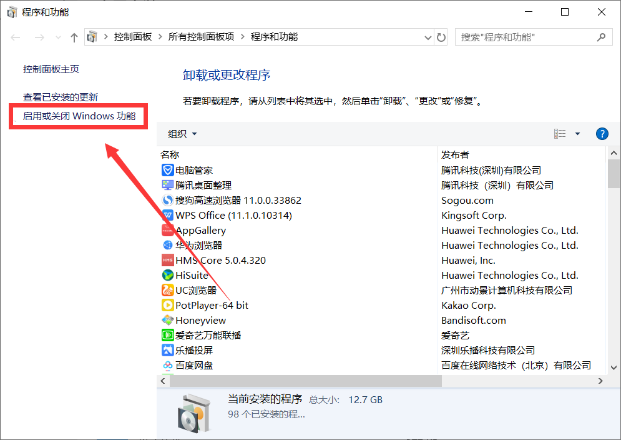Image resolution: width=621 pixels, height=440 pixels.
Task: Click the 12.7 GB total size value
Action: 366,399
